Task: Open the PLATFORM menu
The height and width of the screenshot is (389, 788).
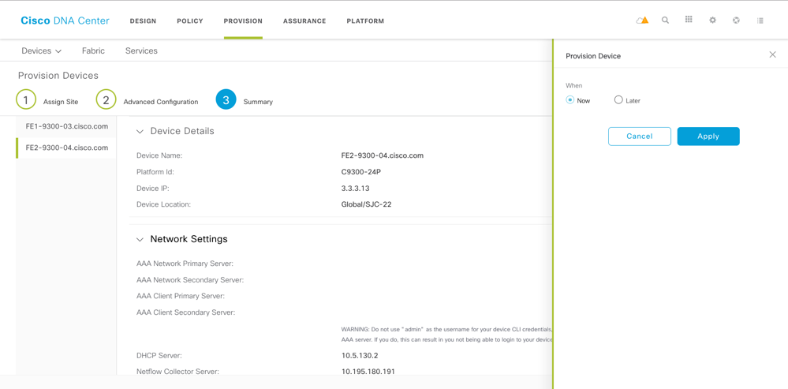Action: pos(365,21)
